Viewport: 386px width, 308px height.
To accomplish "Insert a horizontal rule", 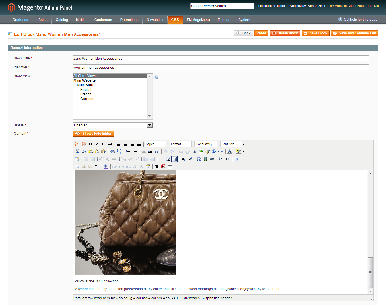I will 161,159.
